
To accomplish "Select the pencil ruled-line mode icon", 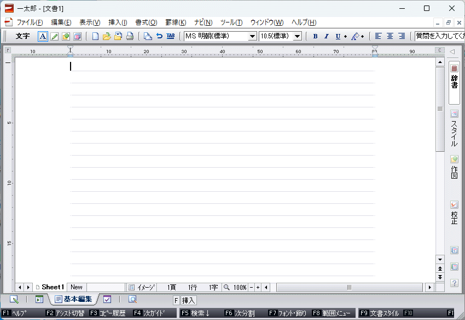I will (x=55, y=36).
